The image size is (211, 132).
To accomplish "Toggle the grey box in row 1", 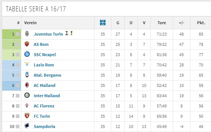I will point(18,34).
